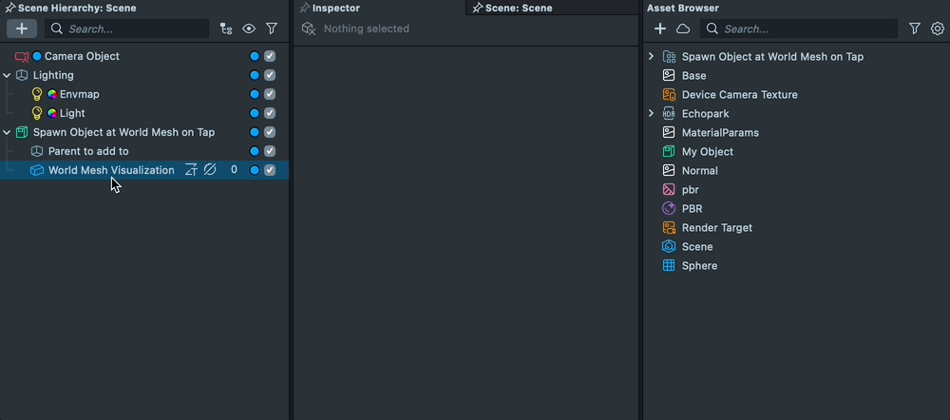Viewport: 950px width, 420px height.
Task: Click the Light color wheel swatch
Action: coord(52,113)
